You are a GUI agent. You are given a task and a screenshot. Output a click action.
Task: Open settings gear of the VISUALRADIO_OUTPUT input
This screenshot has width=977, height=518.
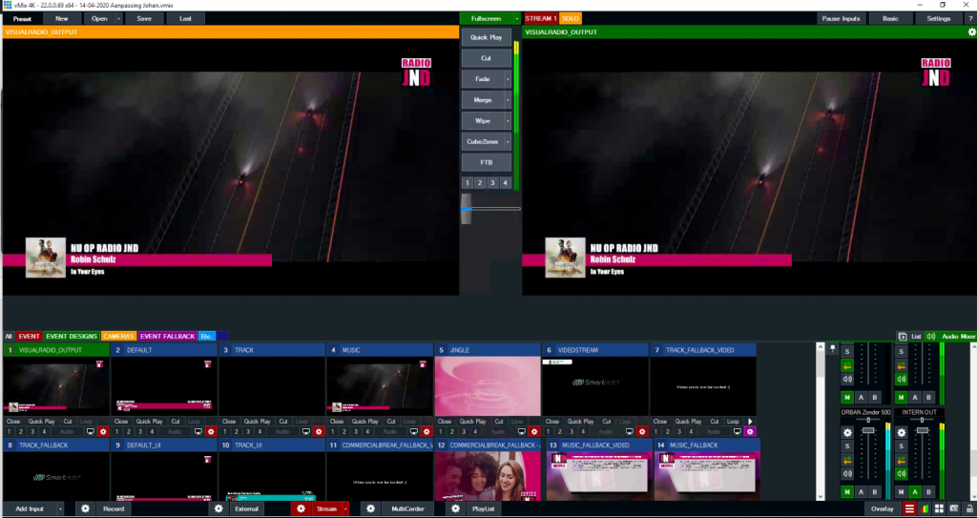(x=103, y=431)
